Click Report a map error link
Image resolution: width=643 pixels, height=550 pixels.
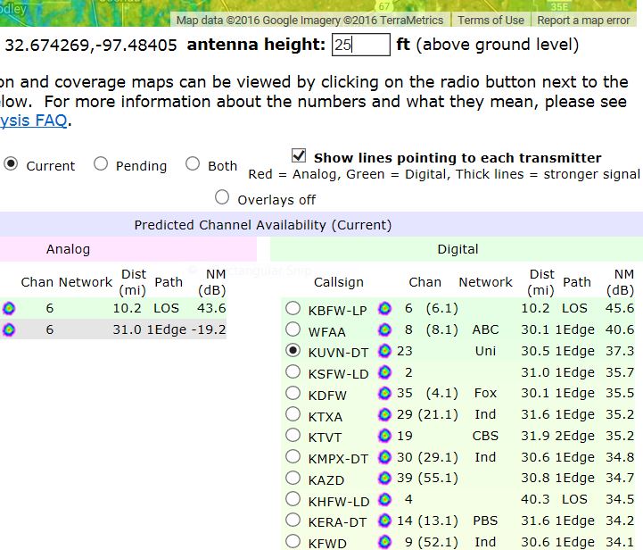pos(583,20)
